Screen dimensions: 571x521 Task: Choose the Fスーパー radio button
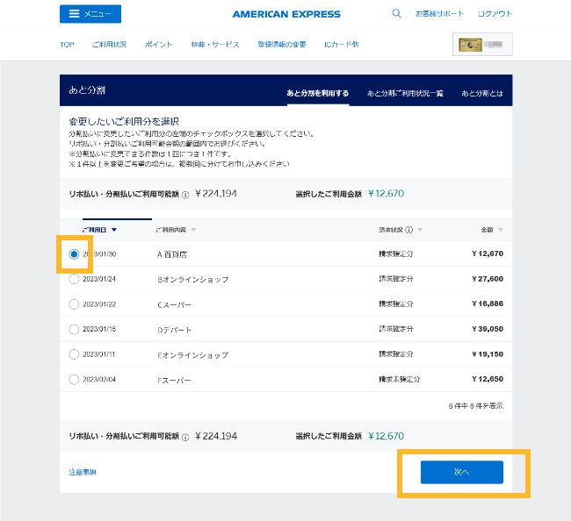[x=73, y=380]
